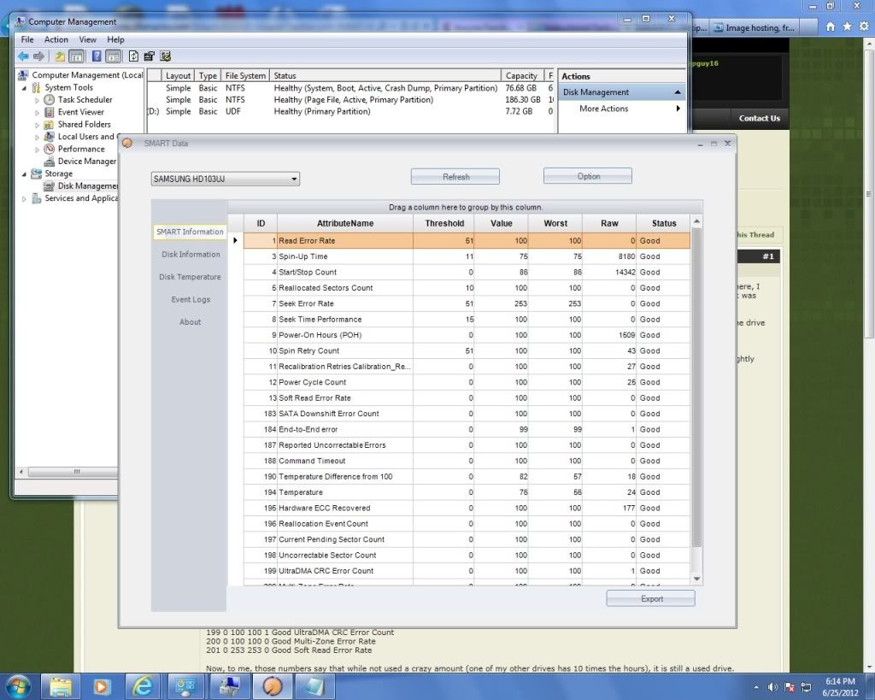Screen dimensions: 875x700
Task: Open the Help menu in Computer Management
Action: tap(115, 39)
